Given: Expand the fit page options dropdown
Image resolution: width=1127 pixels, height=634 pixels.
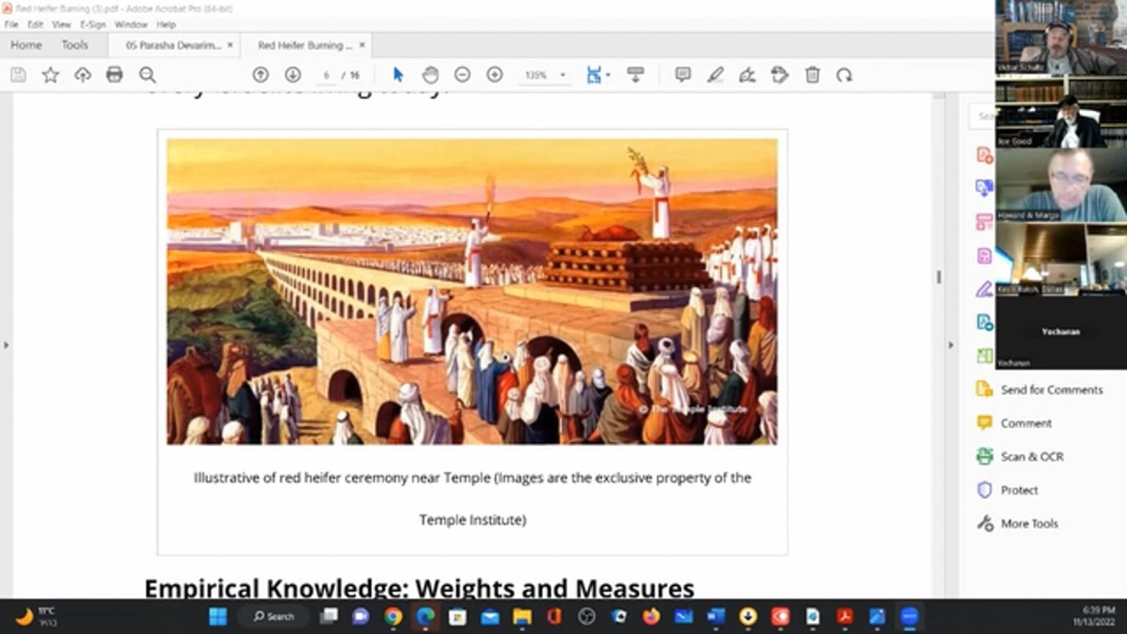Looking at the screenshot, I should tap(608, 75).
